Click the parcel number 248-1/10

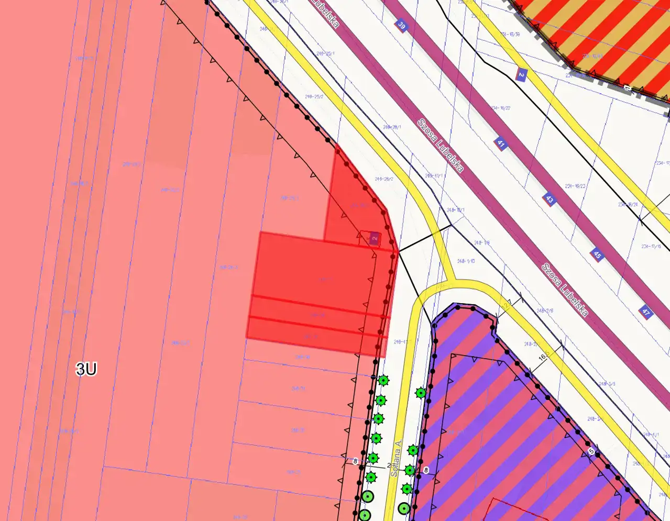[465, 261]
